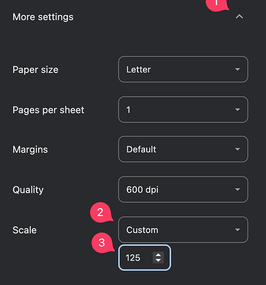Click the Quality dropdown arrow icon

click(237, 189)
